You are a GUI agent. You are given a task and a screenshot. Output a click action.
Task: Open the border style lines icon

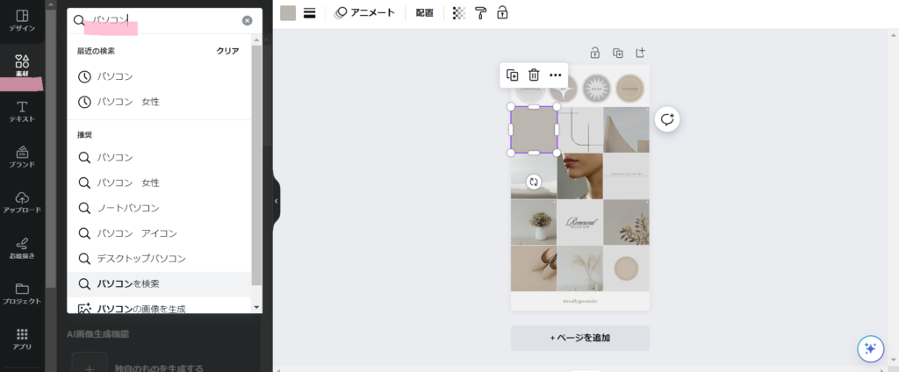[310, 13]
